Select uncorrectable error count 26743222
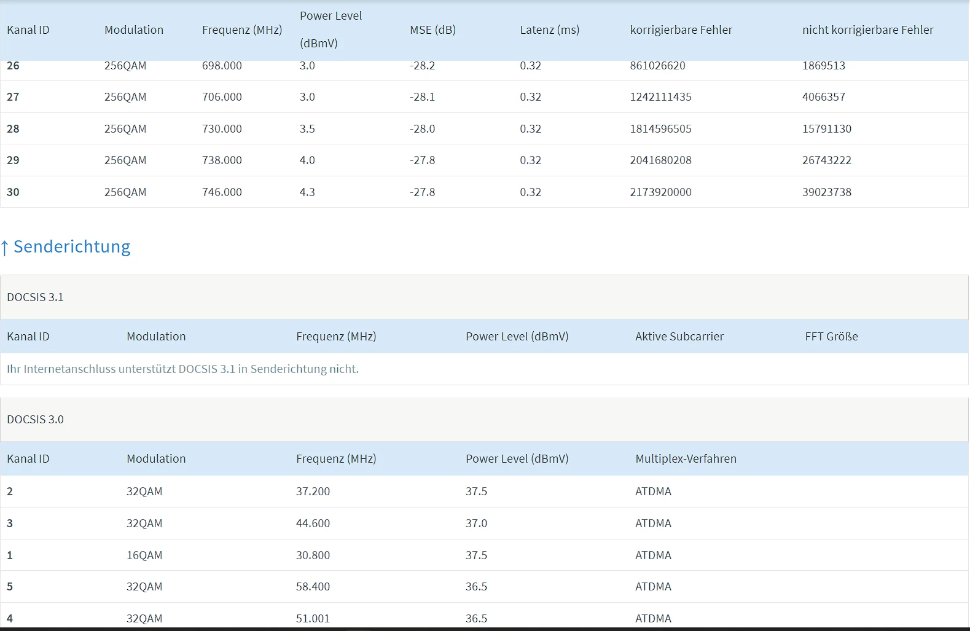 coord(827,160)
